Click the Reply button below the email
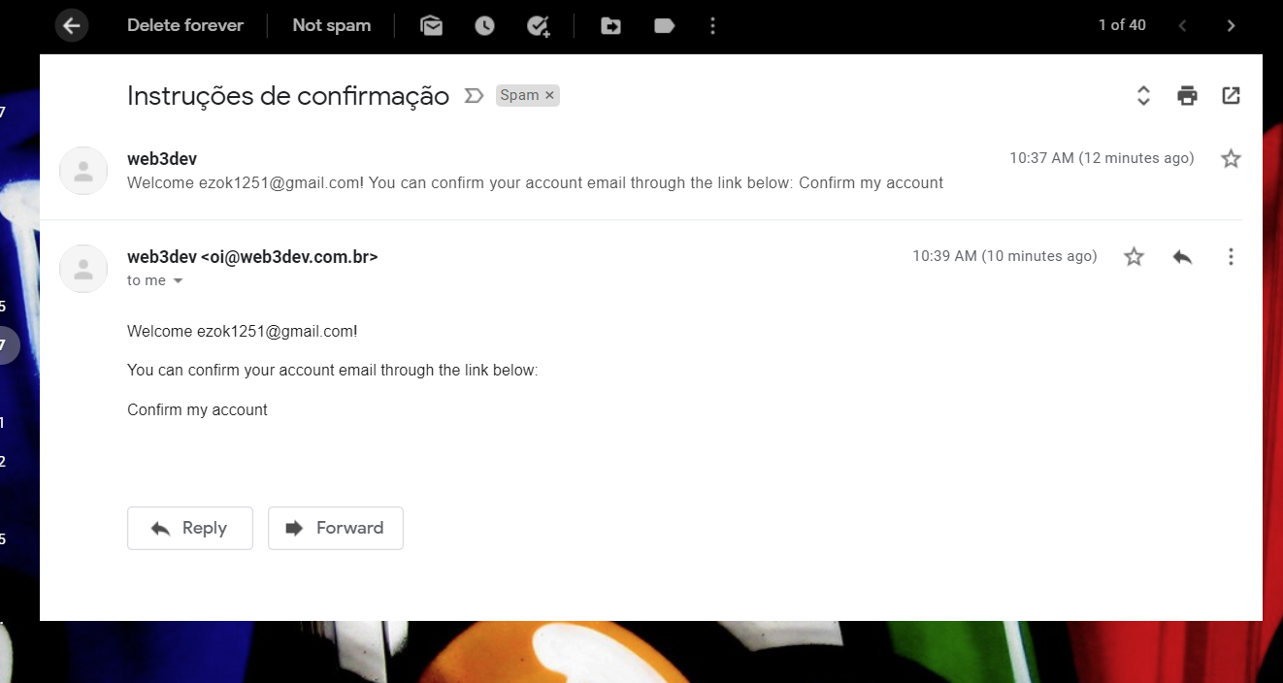The image size is (1283, 683). click(189, 528)
